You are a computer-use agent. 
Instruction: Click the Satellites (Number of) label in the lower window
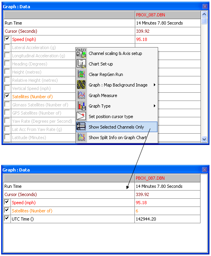pos(32,211)
